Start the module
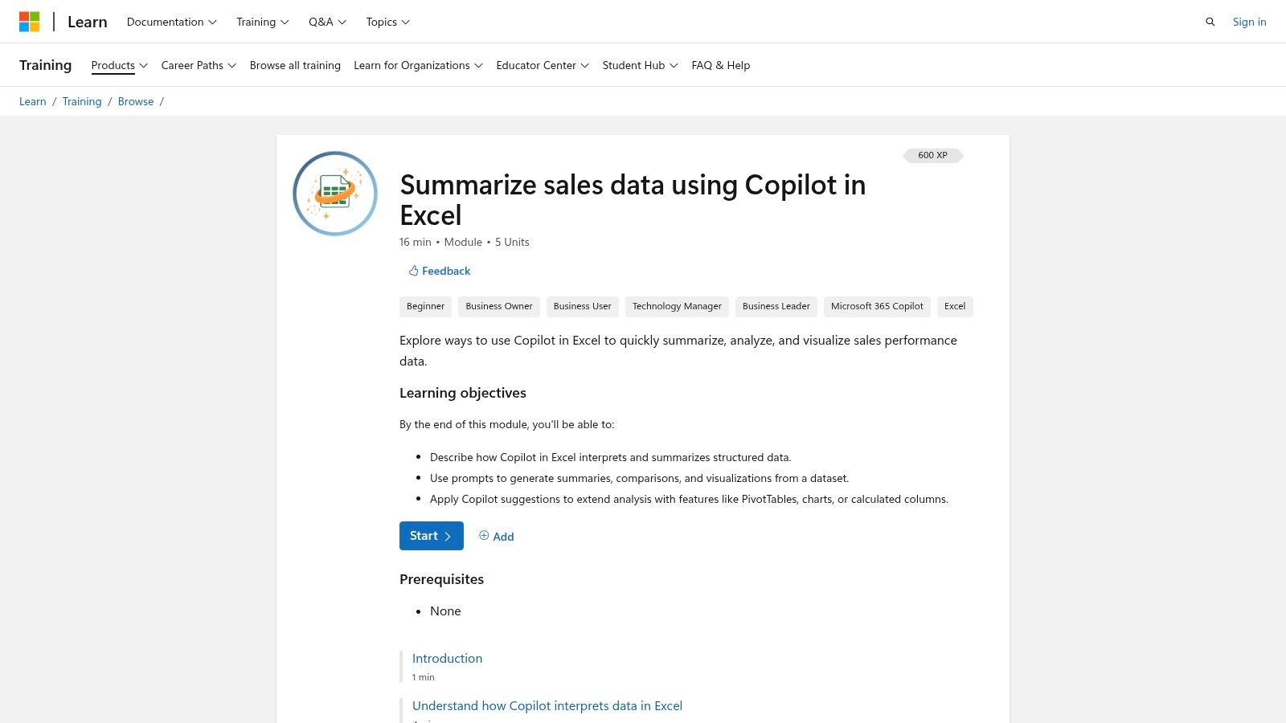 pos(428,535)
